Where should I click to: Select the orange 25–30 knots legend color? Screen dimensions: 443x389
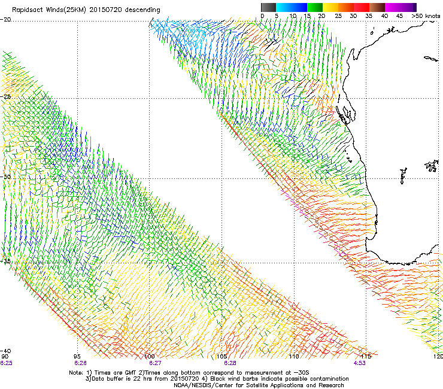[346, 7]
